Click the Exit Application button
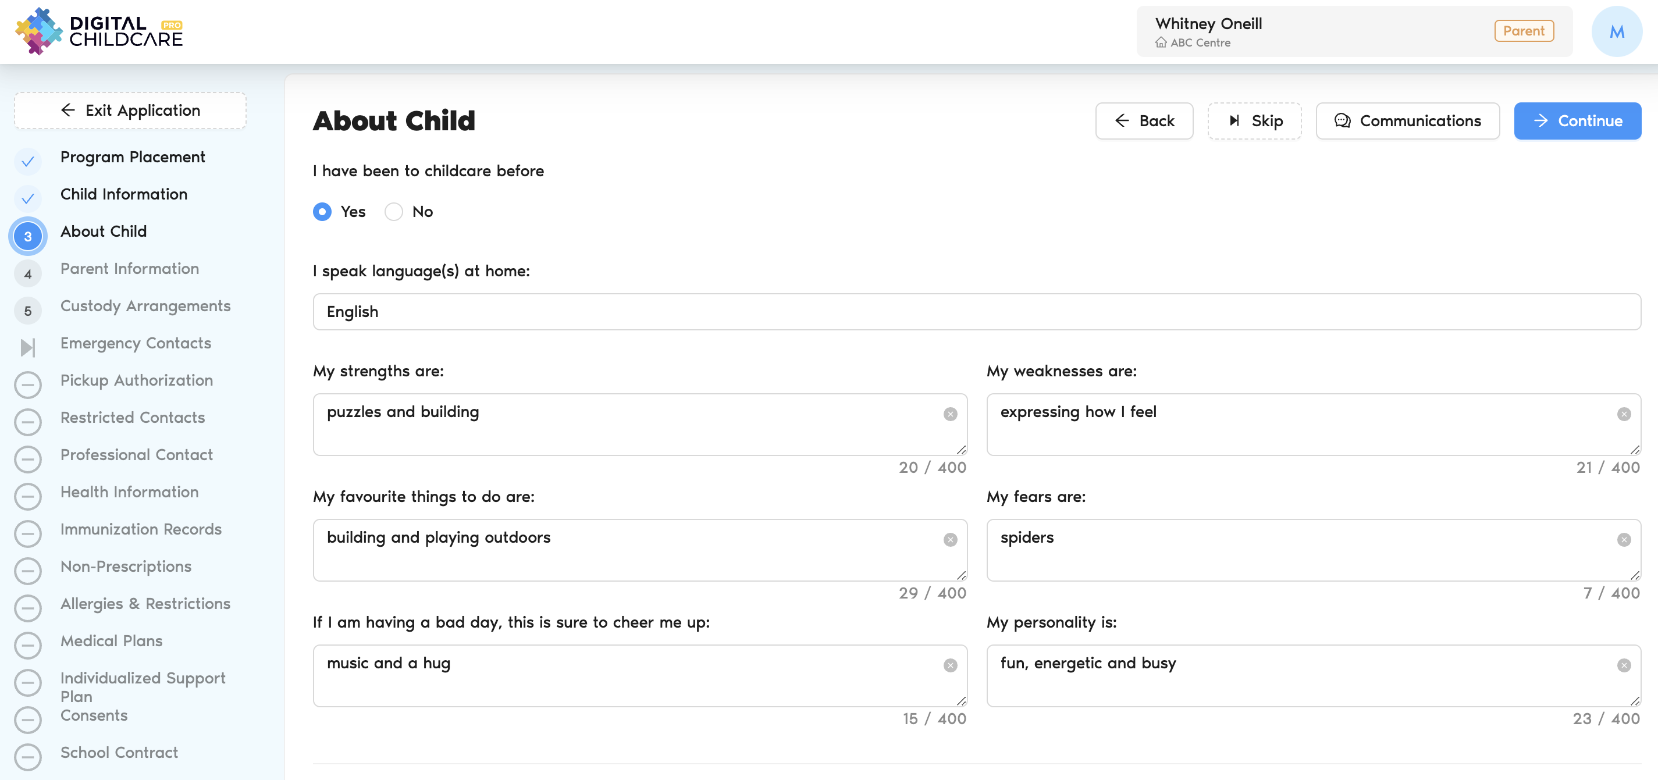 coord(130,110)
